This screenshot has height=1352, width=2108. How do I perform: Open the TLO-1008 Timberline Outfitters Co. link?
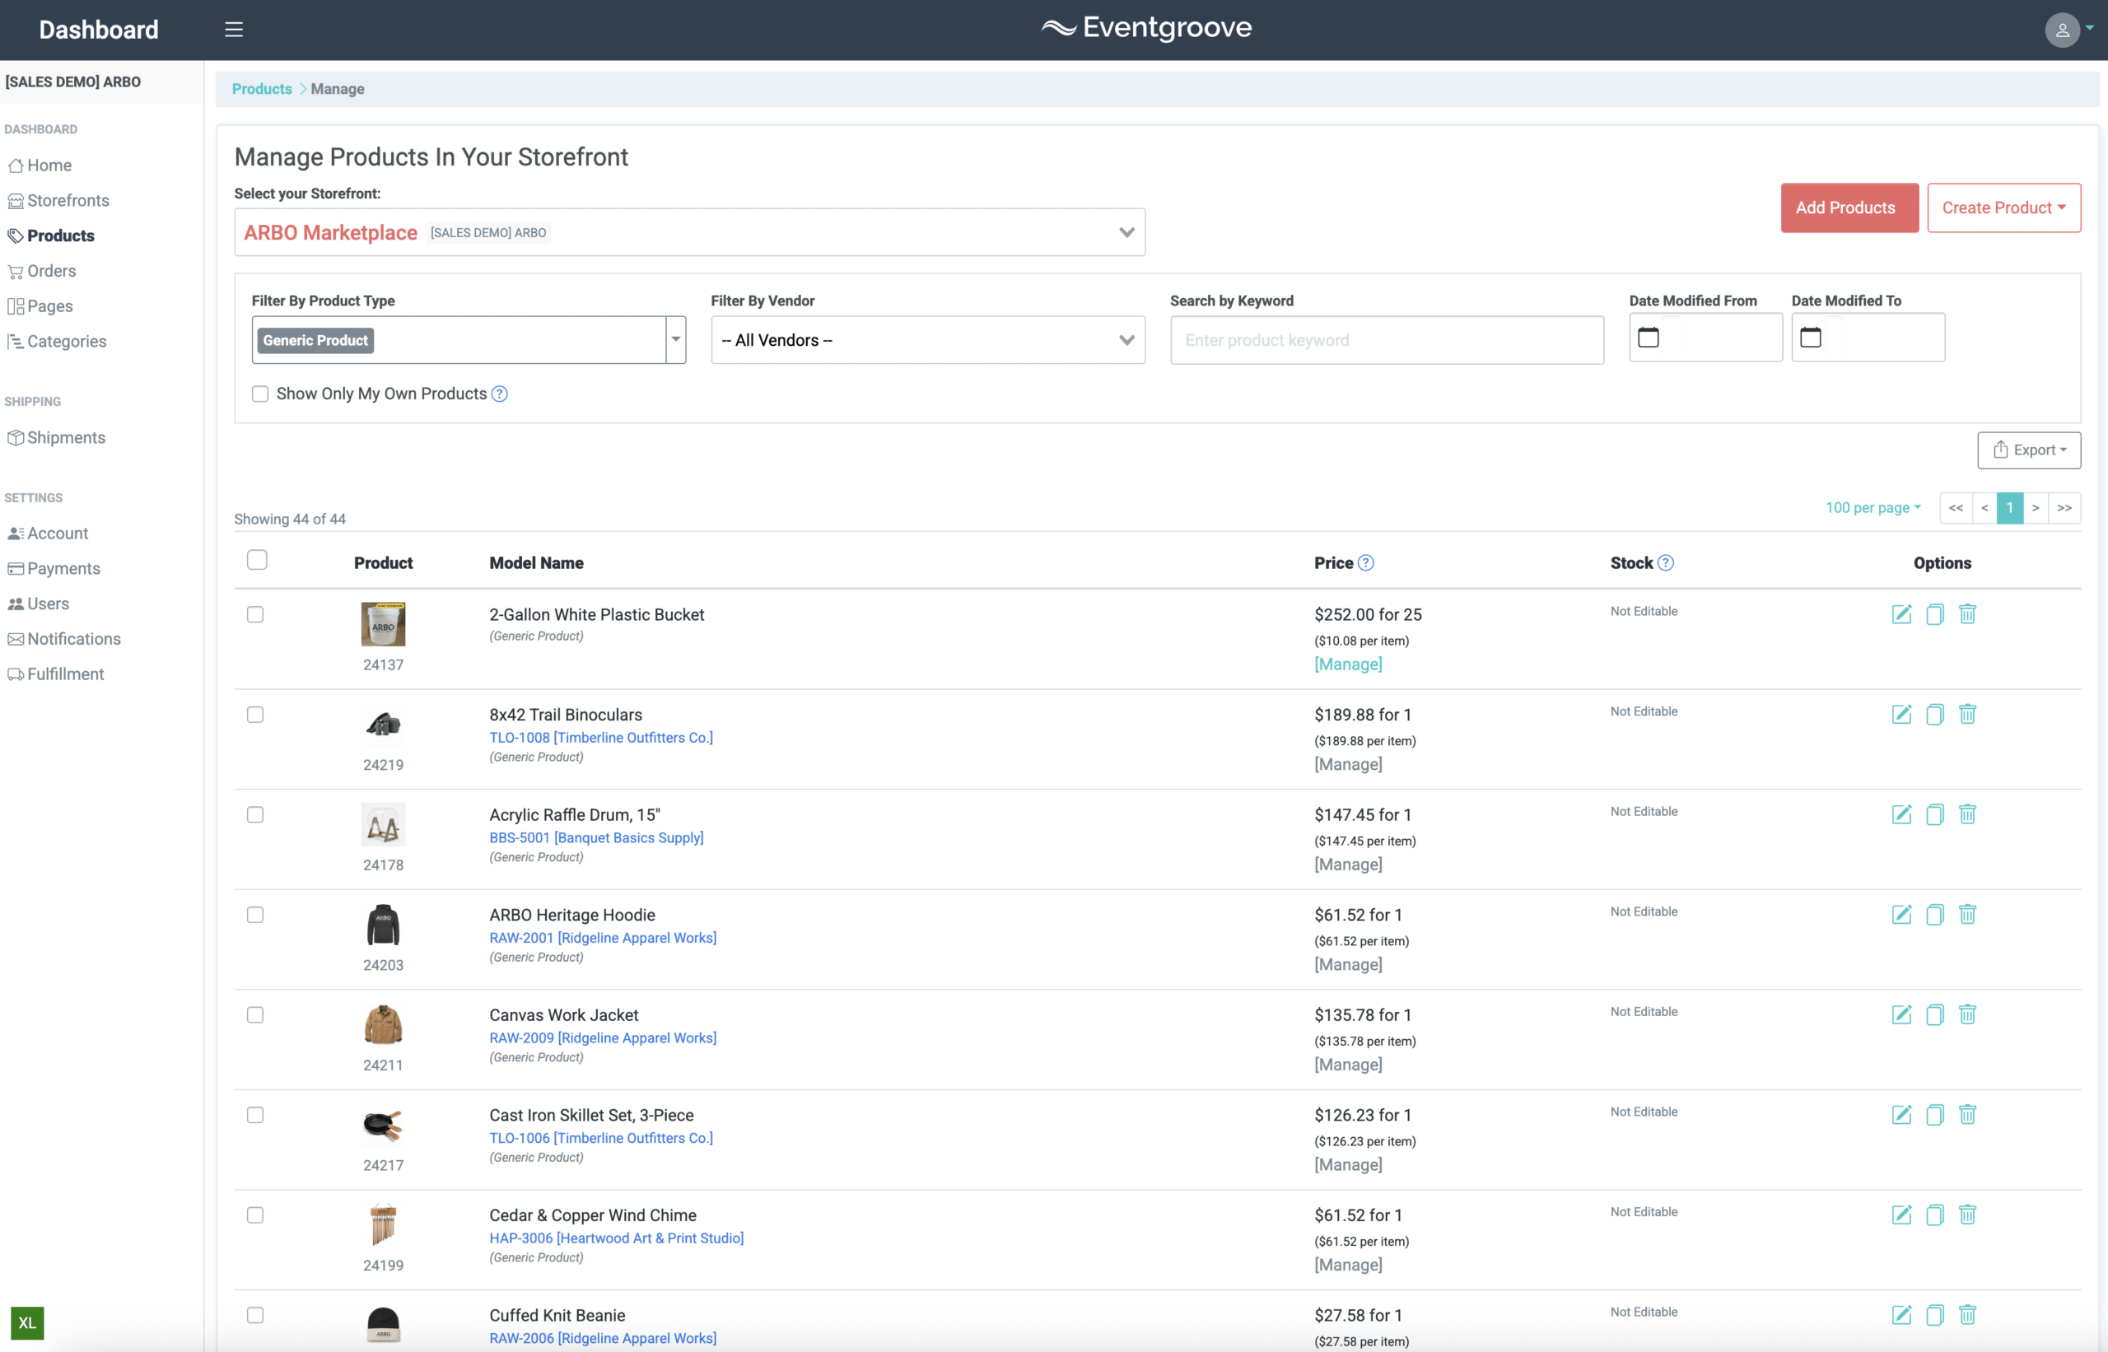point(600,738)
